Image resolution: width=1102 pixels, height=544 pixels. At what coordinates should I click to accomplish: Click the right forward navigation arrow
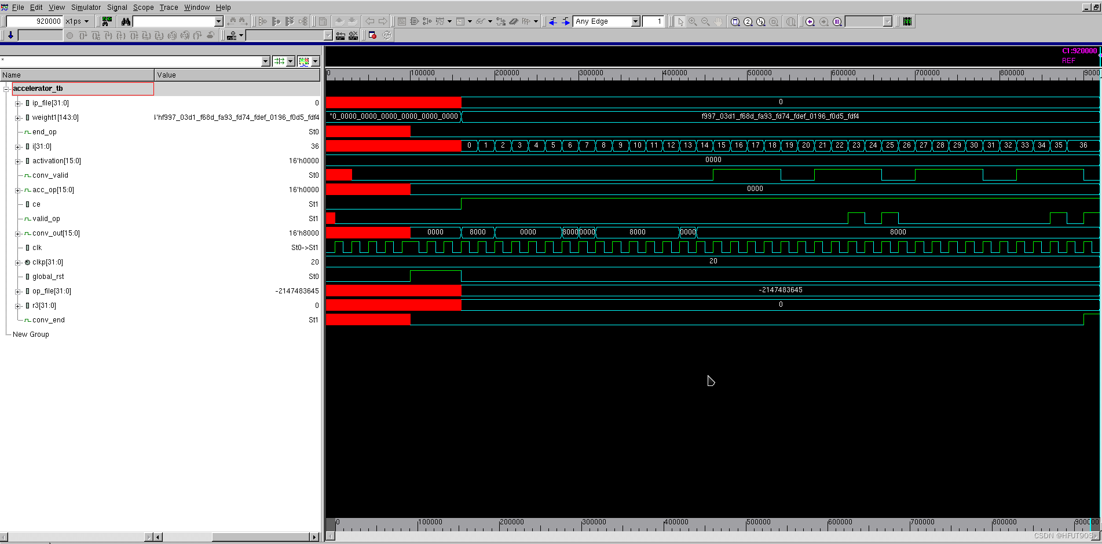coord(382,21)
